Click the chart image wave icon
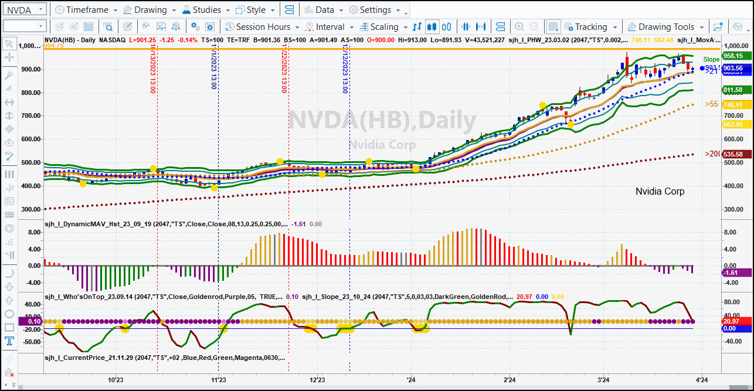Viewport: 754px width, 391px height. [161, 27]
